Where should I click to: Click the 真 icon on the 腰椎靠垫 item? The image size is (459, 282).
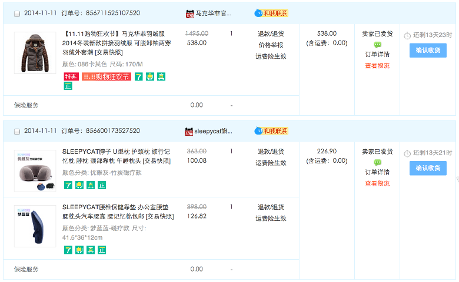(x=91, y=250)
